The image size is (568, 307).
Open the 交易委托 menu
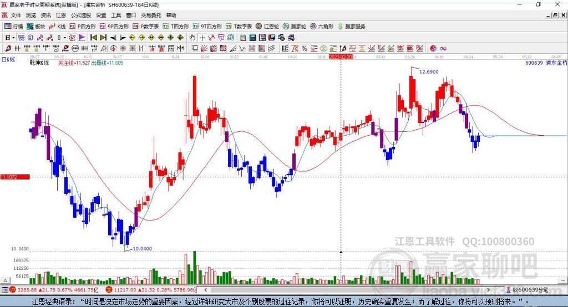[151, 15]
